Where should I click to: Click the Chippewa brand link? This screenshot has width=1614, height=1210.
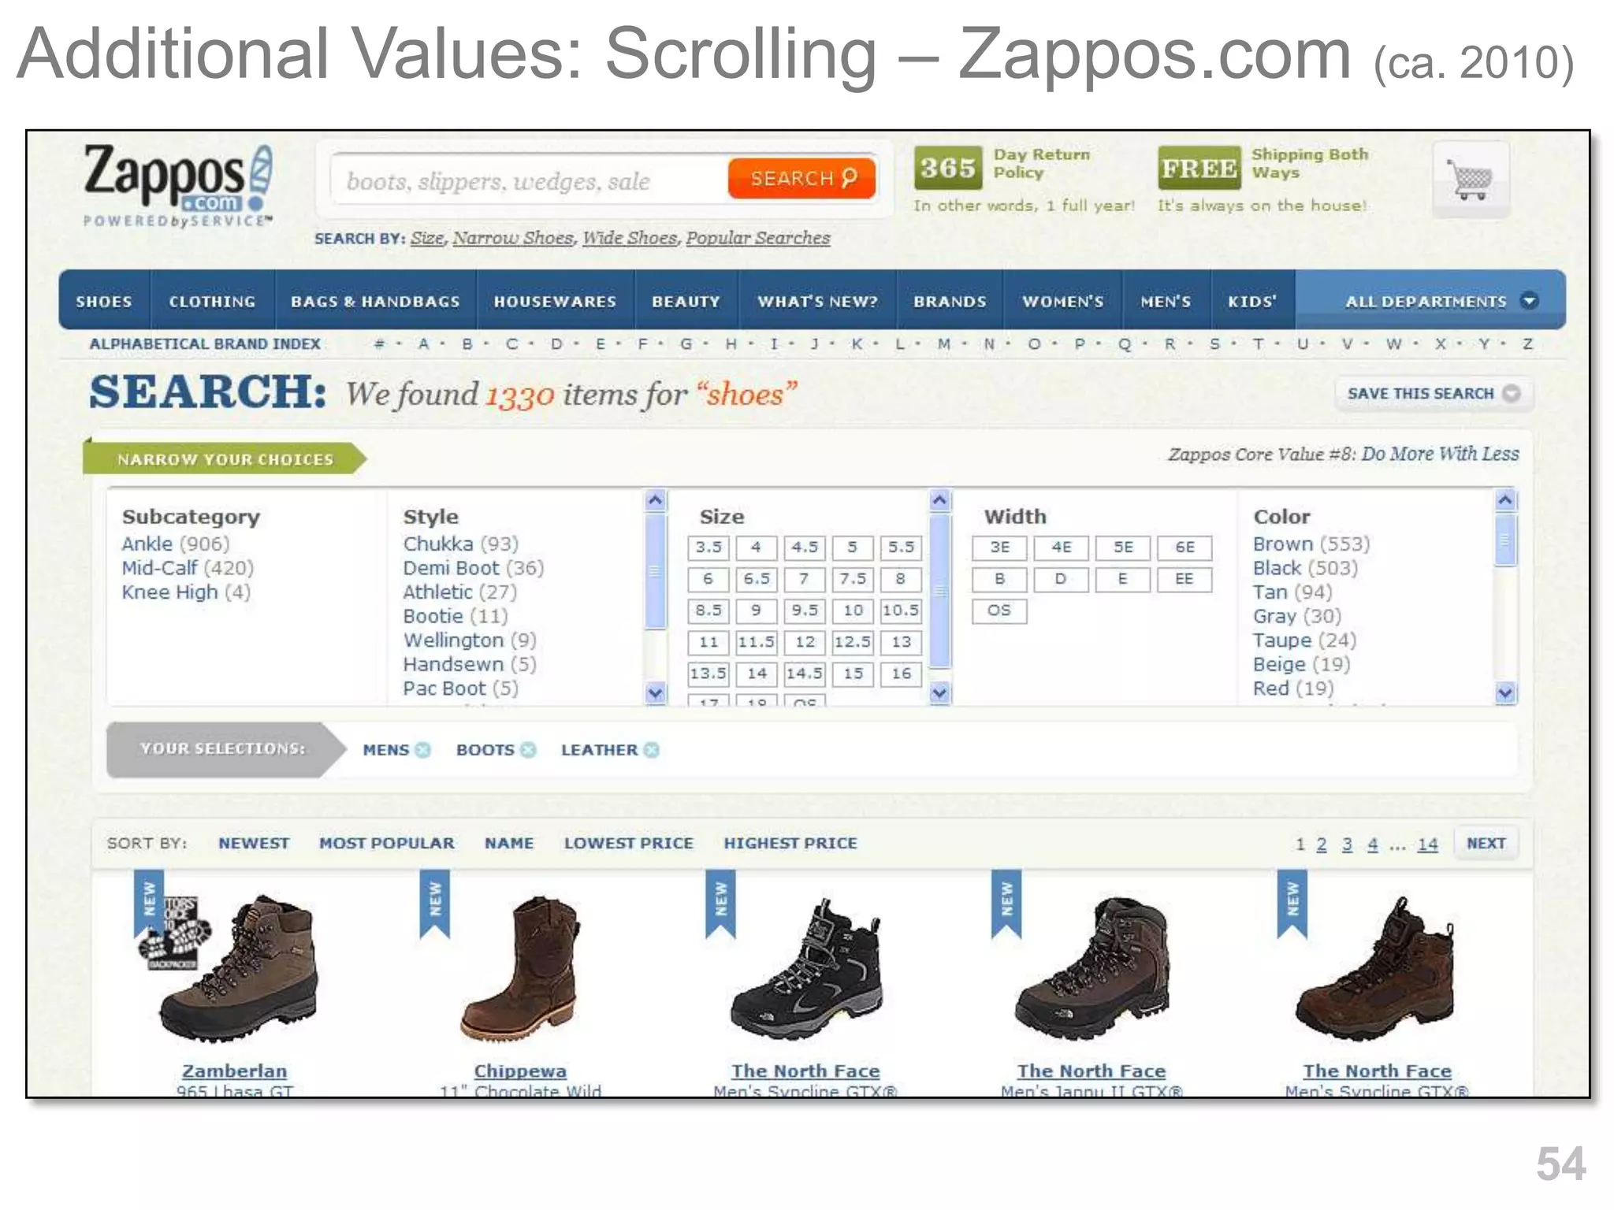[520, 1071]
